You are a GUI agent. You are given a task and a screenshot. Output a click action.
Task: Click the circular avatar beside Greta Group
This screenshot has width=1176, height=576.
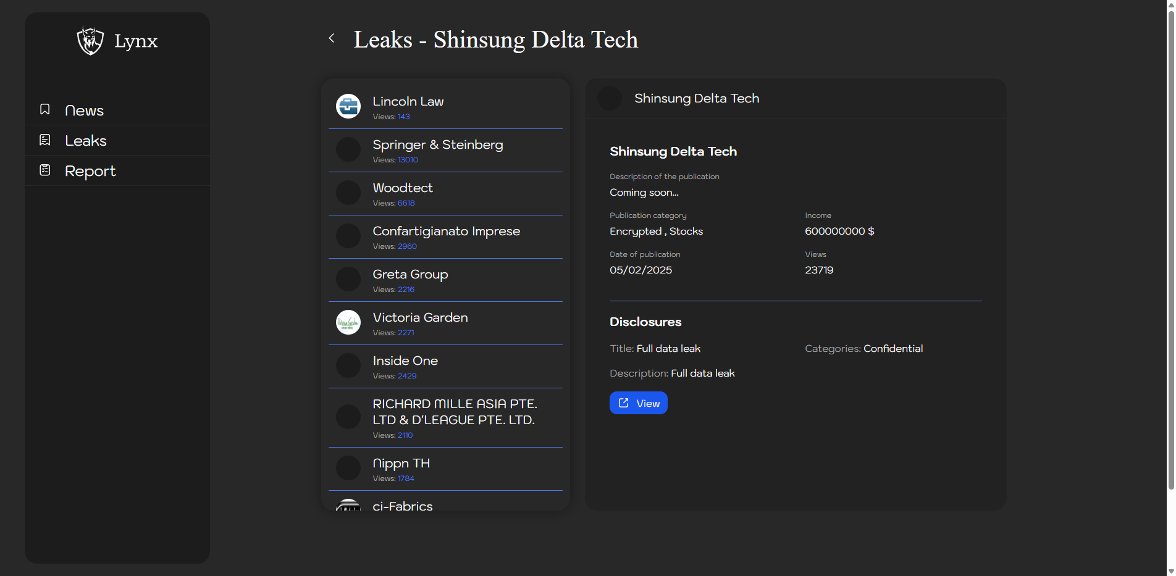tap(348, 279)
